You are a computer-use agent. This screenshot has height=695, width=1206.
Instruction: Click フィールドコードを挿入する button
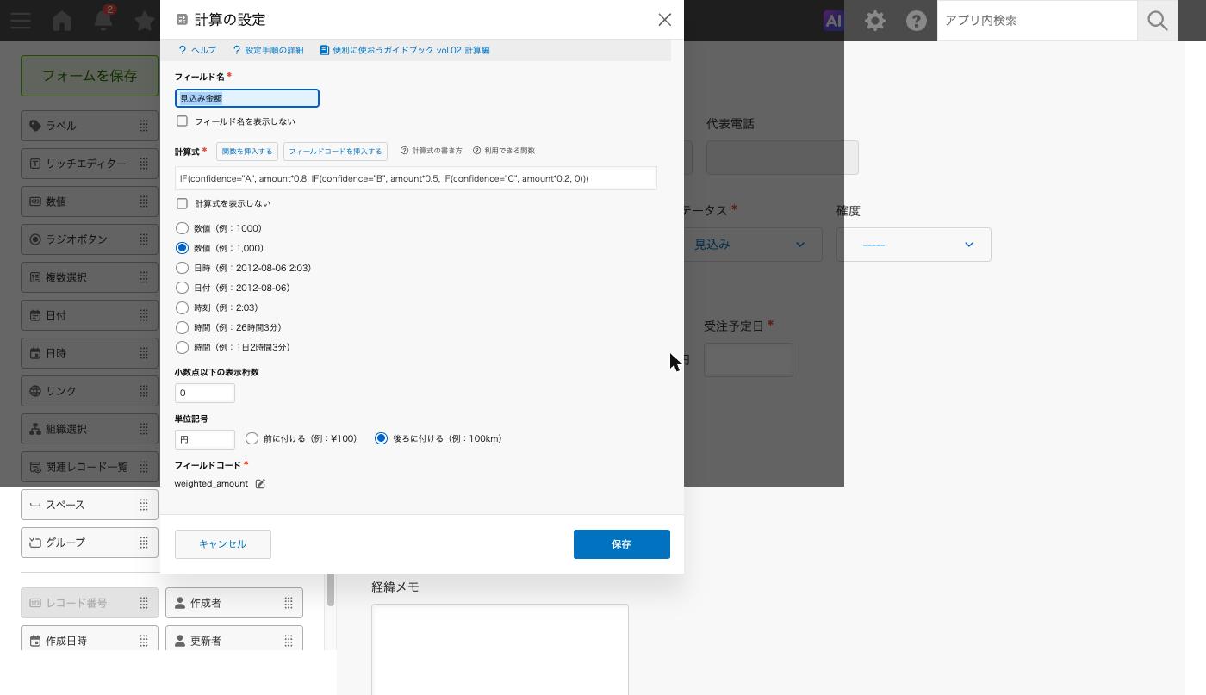(335, 152)
